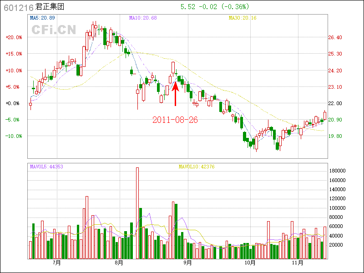The height and width of the screenshot is (273, 364).
Task: Click the +20.0% percentage axis label
Action: (14, 37)
